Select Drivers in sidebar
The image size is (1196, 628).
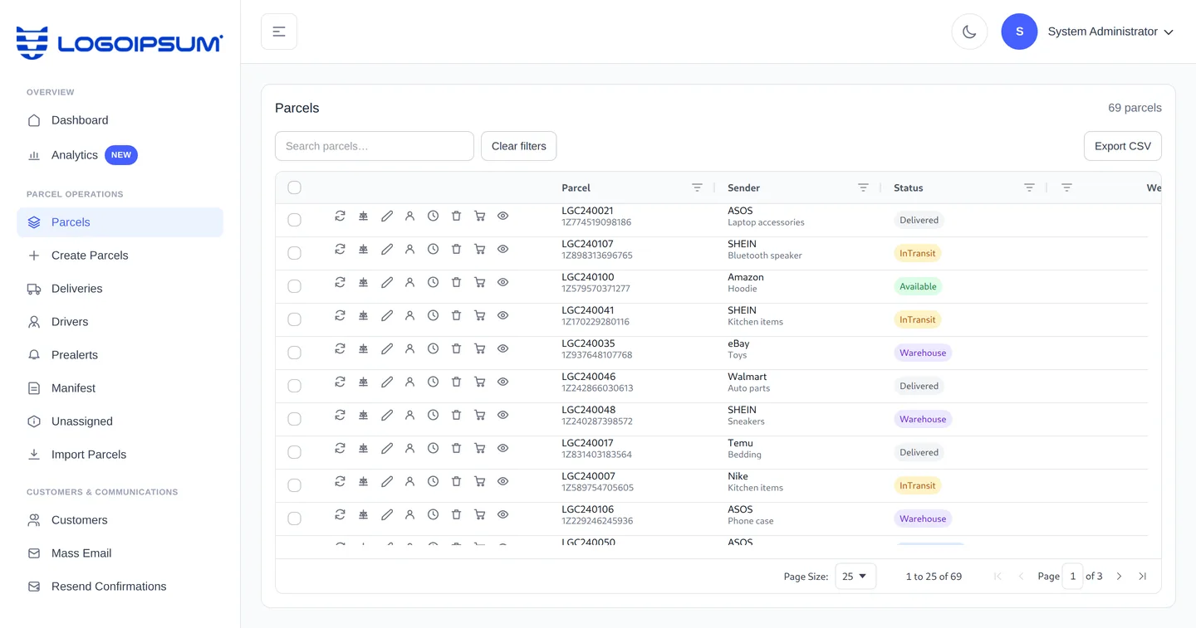coord(120,322)
